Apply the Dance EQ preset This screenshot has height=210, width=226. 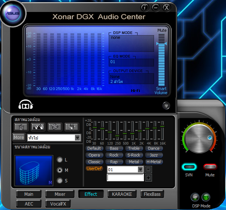pos(154,148)
